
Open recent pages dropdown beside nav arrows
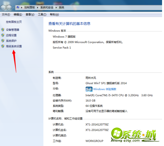pos(13,8)
